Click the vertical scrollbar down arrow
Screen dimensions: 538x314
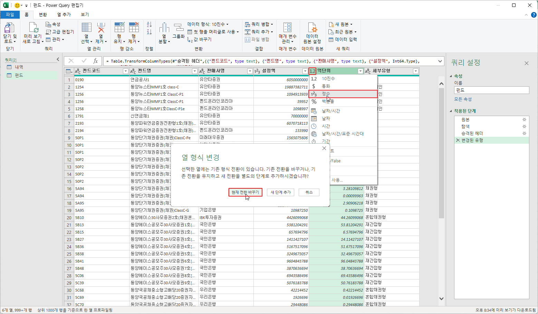pyautogui.click(x=441, y=298)
